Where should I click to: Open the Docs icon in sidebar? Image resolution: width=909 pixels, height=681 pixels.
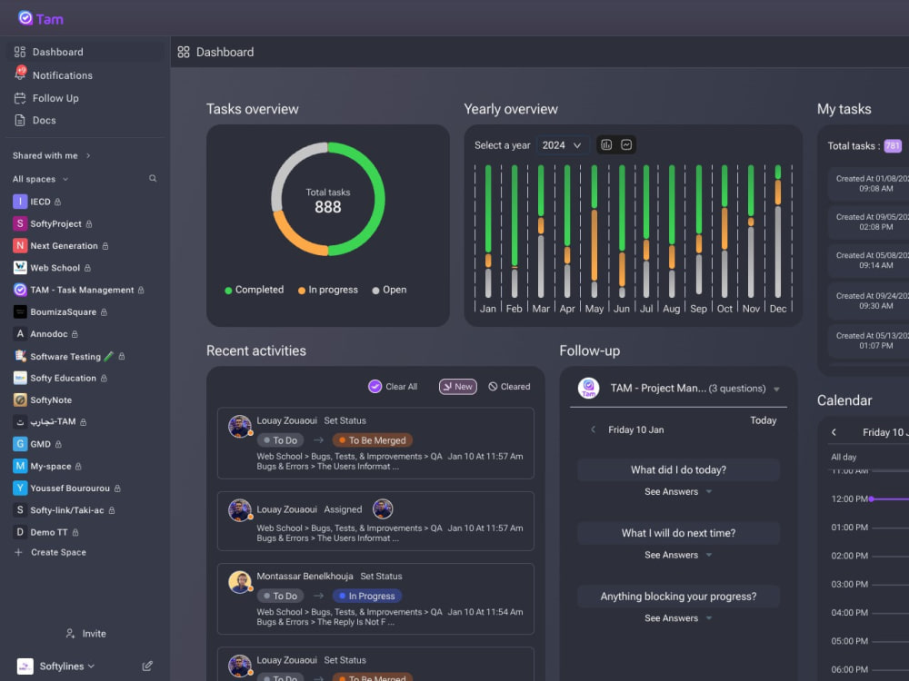[x=20, y=120]
